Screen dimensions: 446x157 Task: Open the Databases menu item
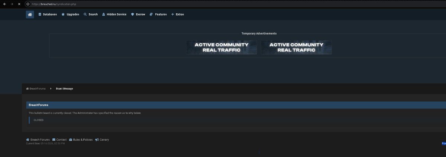coord(48,14)
